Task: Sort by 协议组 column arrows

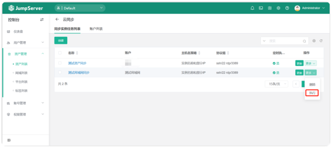Action: pyautogui.click(x=228, y=53)
